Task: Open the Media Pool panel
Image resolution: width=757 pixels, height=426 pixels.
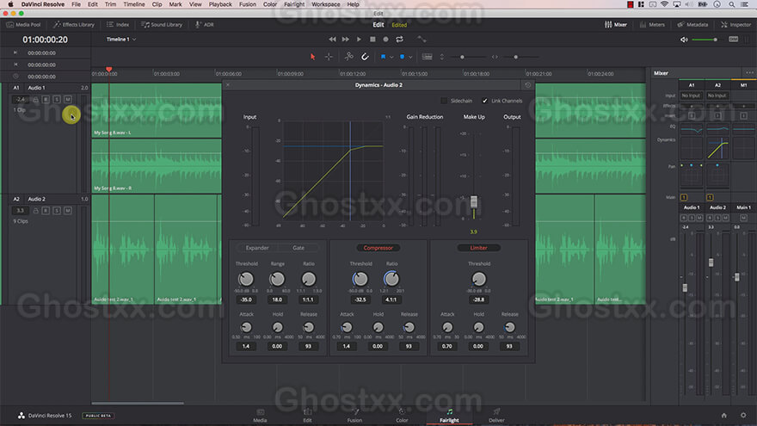Action: click(x=24, y=25)
